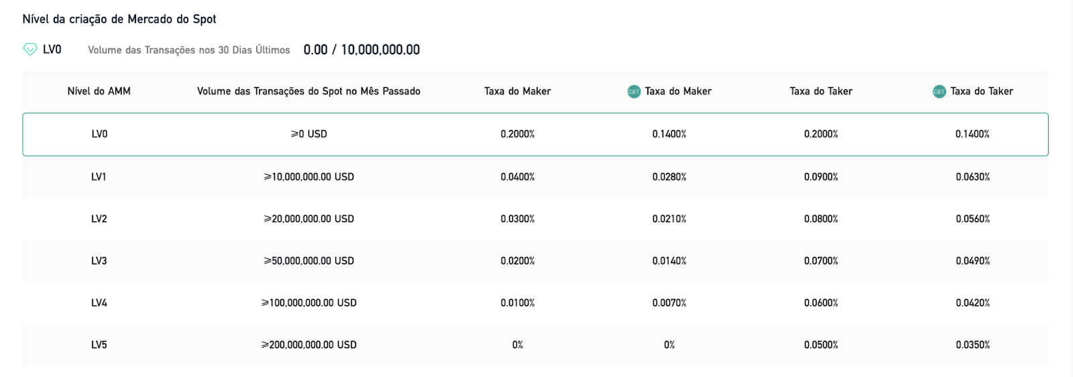Click the ≥50,000,000.00 USD volume cell

point(308,261)
